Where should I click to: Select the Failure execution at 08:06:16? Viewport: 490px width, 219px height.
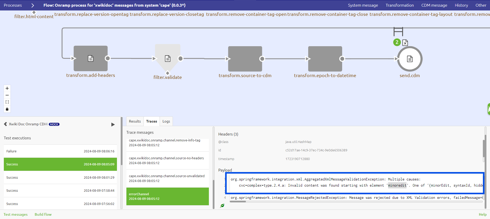tap(60, 151)
